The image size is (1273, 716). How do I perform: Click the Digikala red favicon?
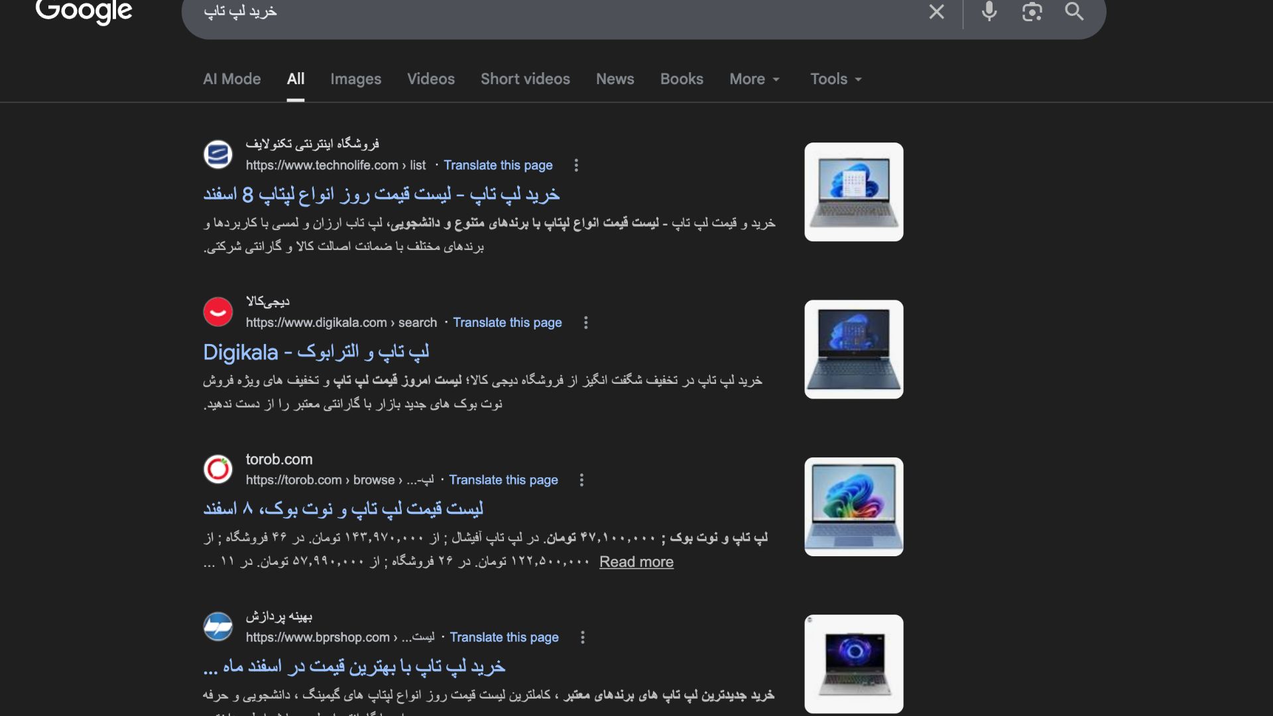coord(217,312)
